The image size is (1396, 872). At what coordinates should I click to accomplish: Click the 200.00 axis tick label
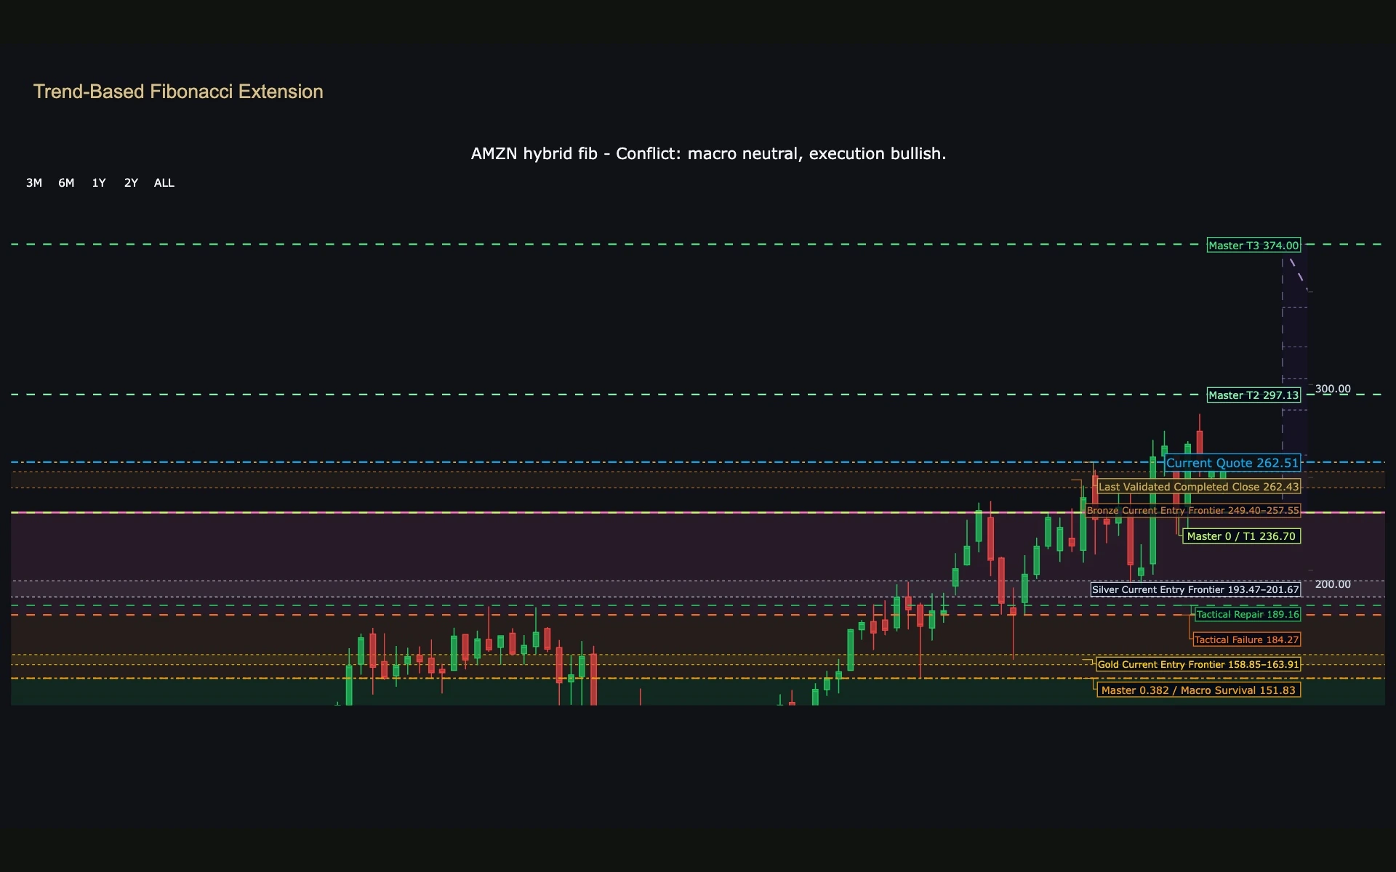pyautogui.click(x=1333, y=584)
